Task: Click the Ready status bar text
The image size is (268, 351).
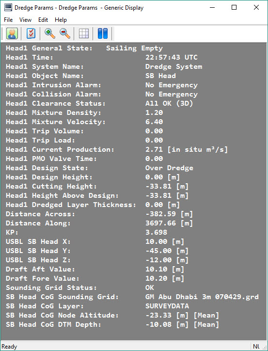Action: click(x=9, y=347)
